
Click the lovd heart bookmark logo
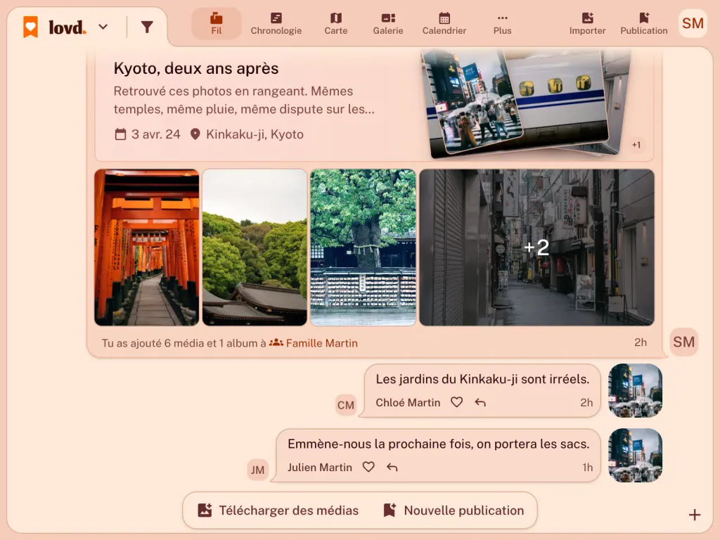click(x=31, y=27)
